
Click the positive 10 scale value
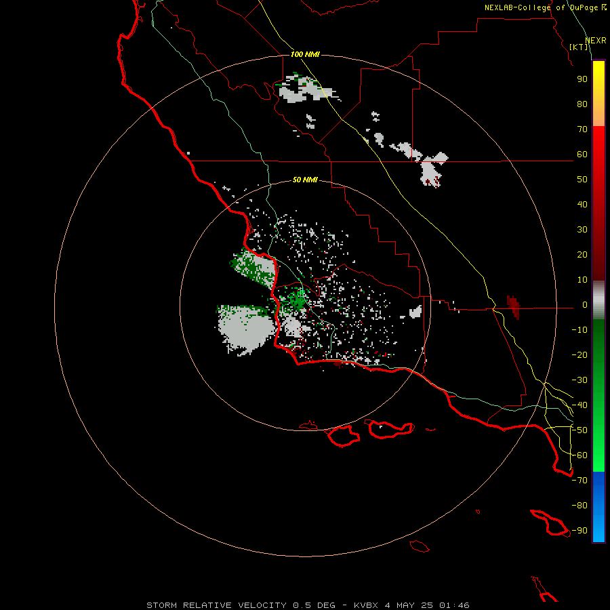582,280
